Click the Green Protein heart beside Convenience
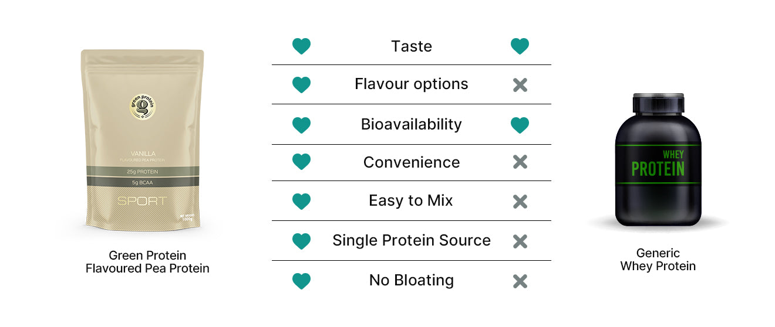The width and height of the screenshot is (775, 327). [301, 162]
